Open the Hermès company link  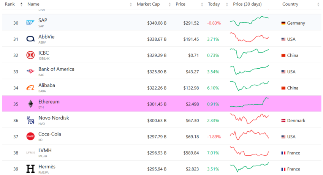(x=47, y=166)
